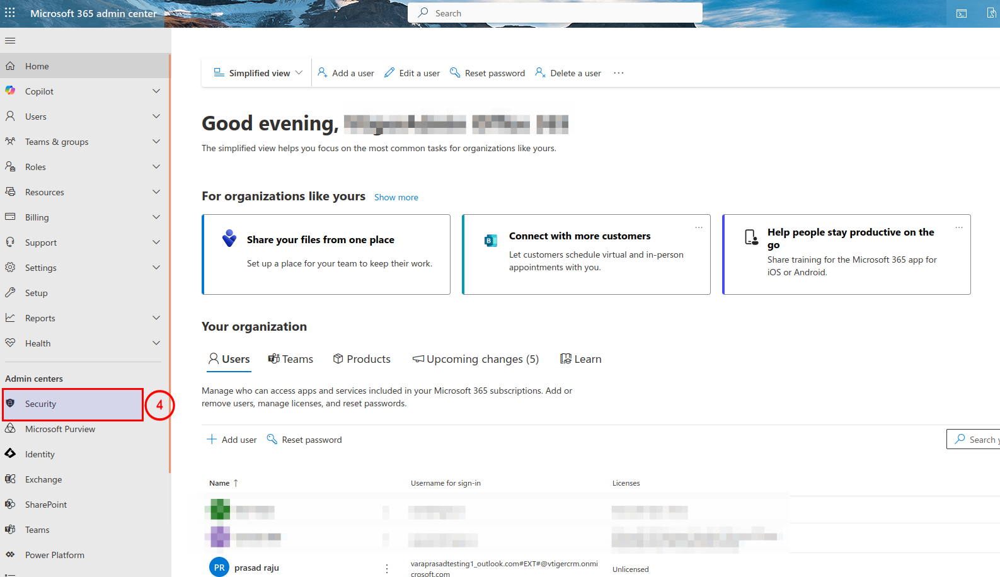Click the Reports chart icon

tap(10, 317)
